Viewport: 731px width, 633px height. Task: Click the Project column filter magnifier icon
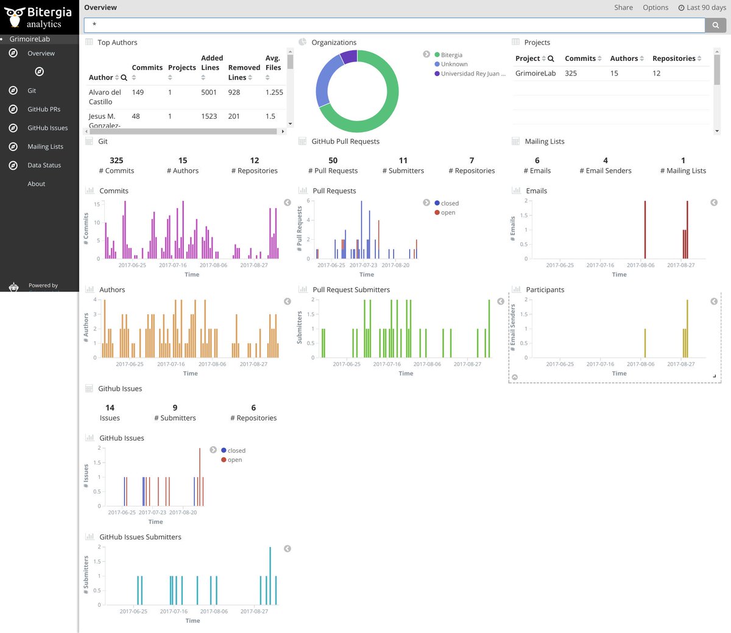click(551, 59)
